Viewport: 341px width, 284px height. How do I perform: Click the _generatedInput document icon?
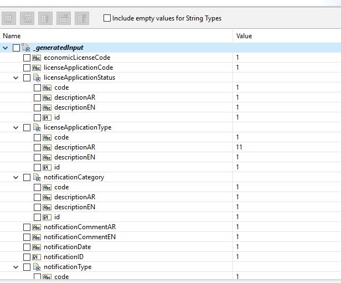pyautogui.click(x=26, y=48)
